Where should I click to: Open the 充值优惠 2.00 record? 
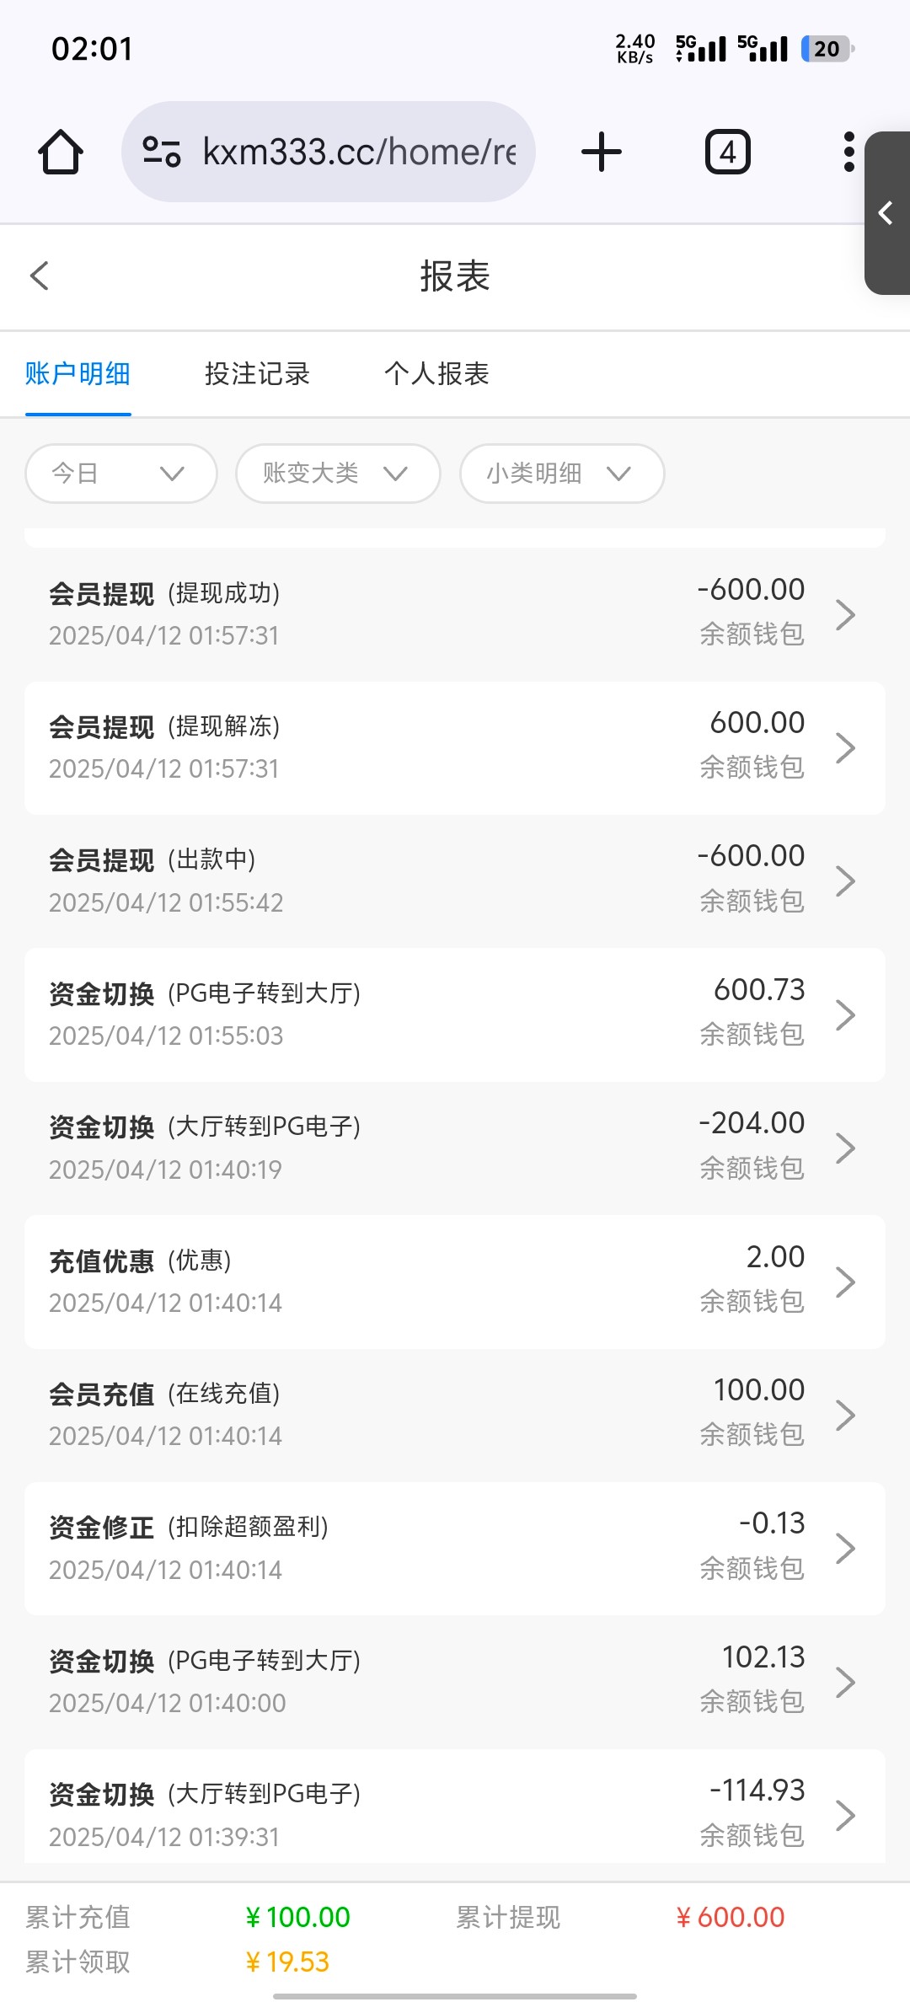[x=454, y=1281]
